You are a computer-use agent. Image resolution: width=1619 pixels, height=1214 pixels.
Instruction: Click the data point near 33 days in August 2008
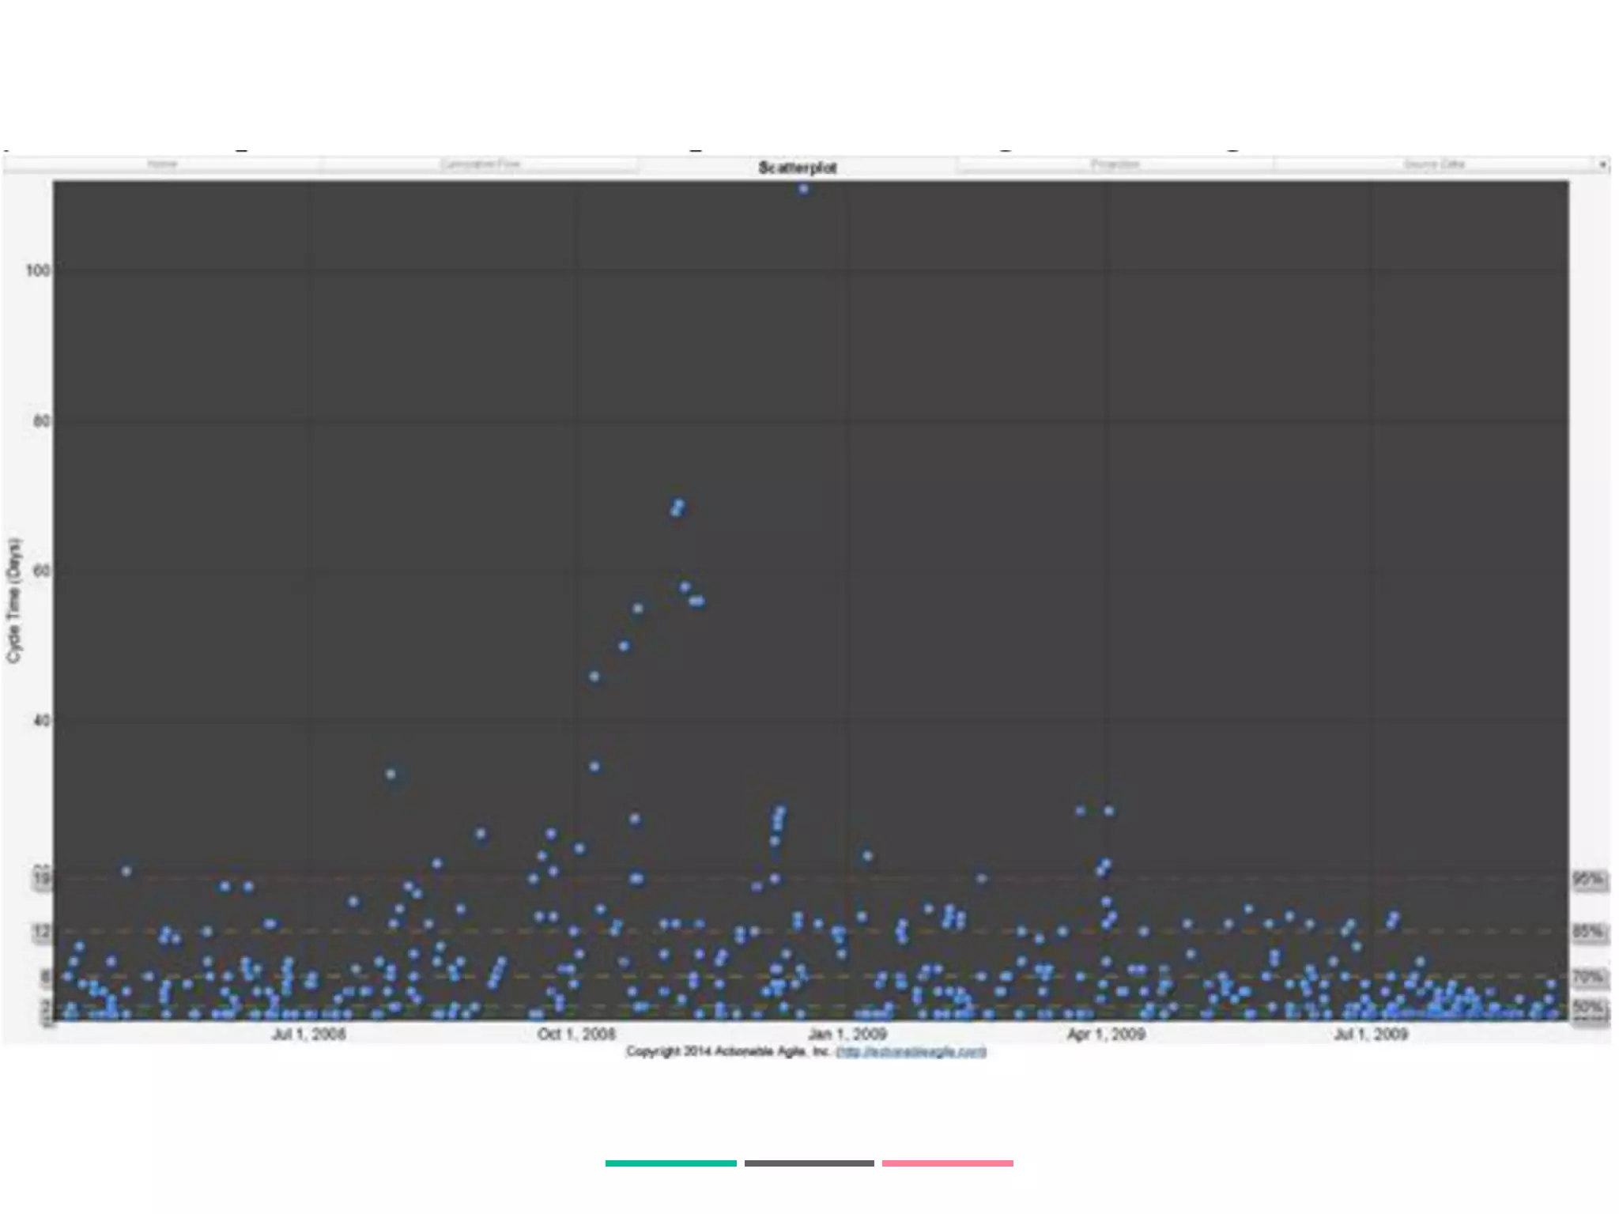(391, 774)
